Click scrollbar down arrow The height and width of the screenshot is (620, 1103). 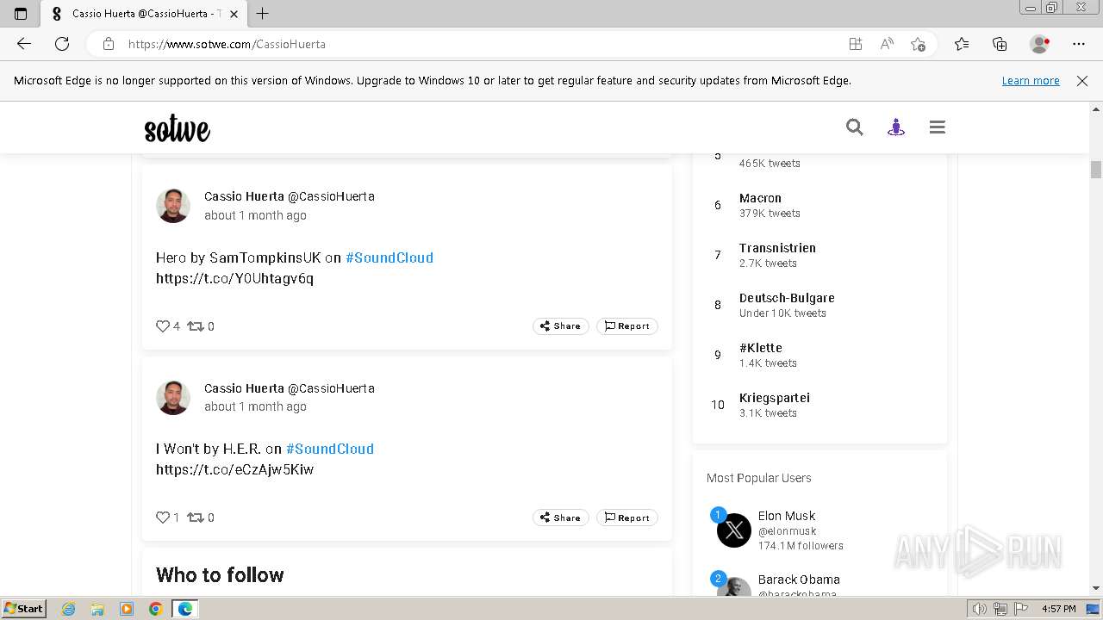click(x=1096, y=588)
